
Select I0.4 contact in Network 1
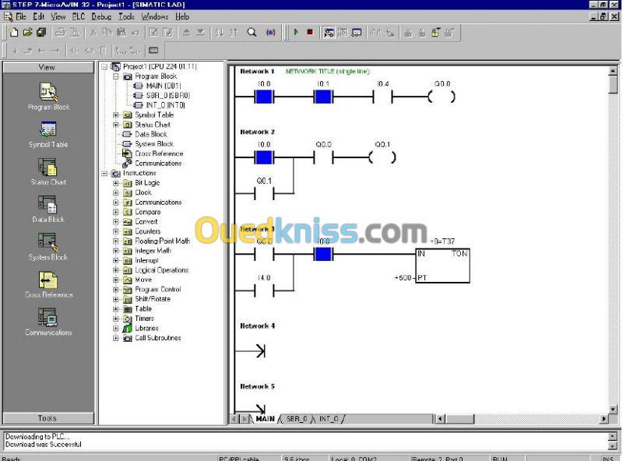[382, 97]
